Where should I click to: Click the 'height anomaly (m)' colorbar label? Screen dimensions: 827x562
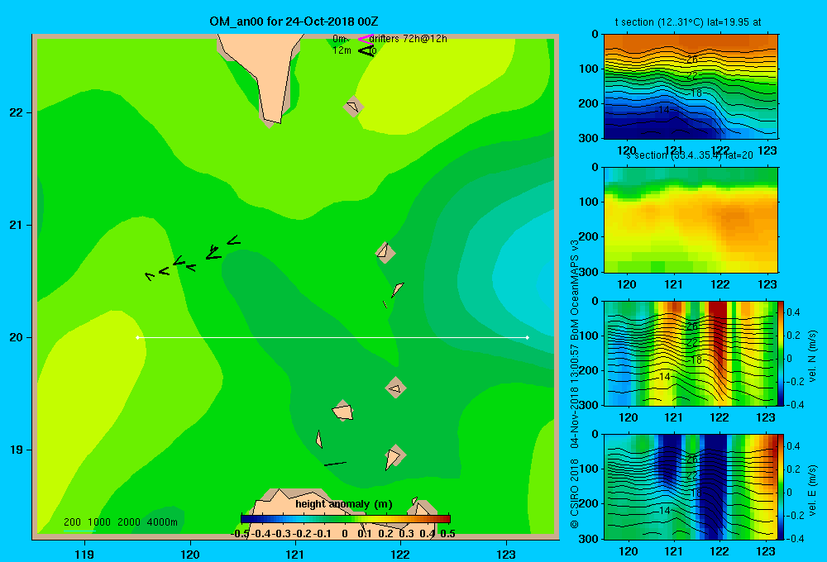pos(344,504)
